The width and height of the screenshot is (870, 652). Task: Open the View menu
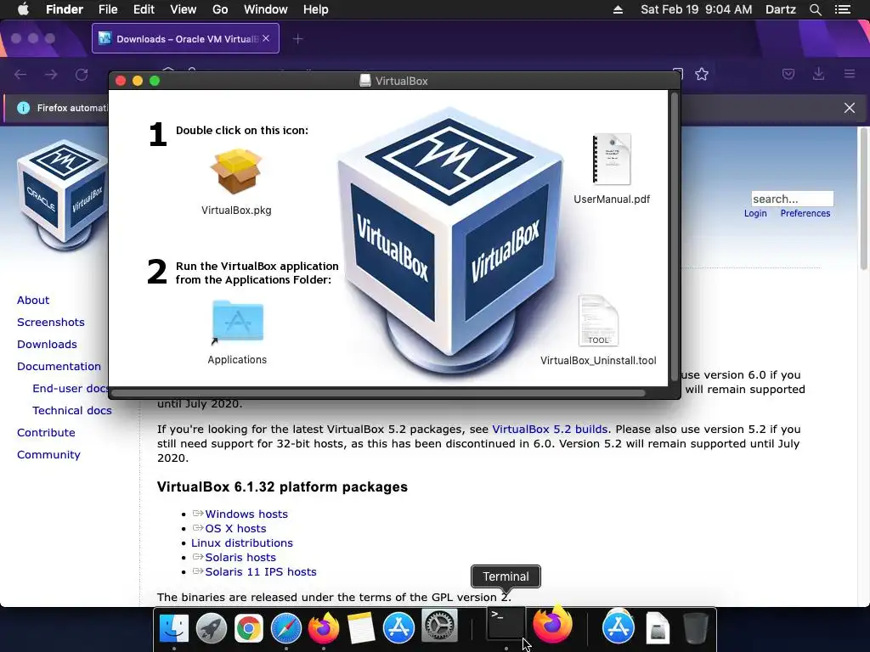[x=184, y=9]
